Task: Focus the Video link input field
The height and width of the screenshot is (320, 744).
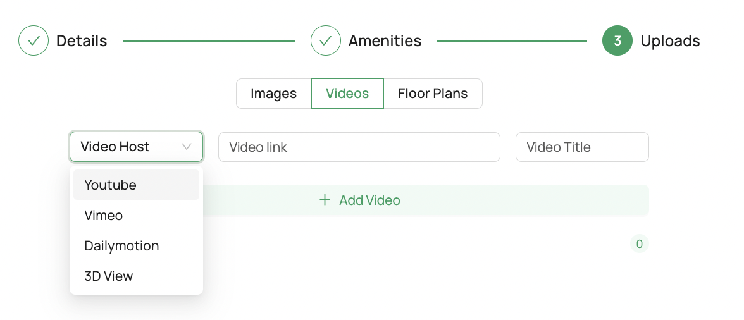Action: click(x=359, y=147)
